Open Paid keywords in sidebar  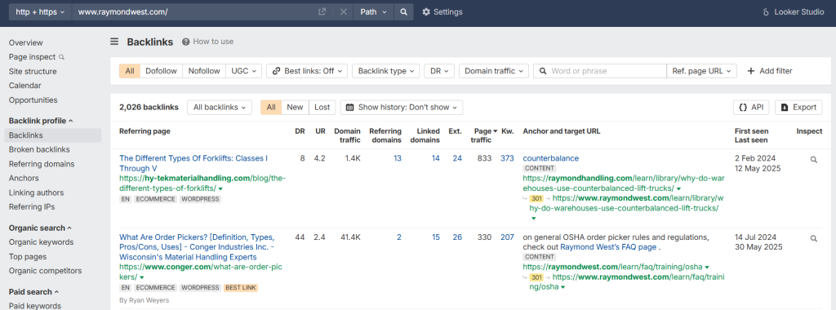pyautogui.click(x=34, y=306)
